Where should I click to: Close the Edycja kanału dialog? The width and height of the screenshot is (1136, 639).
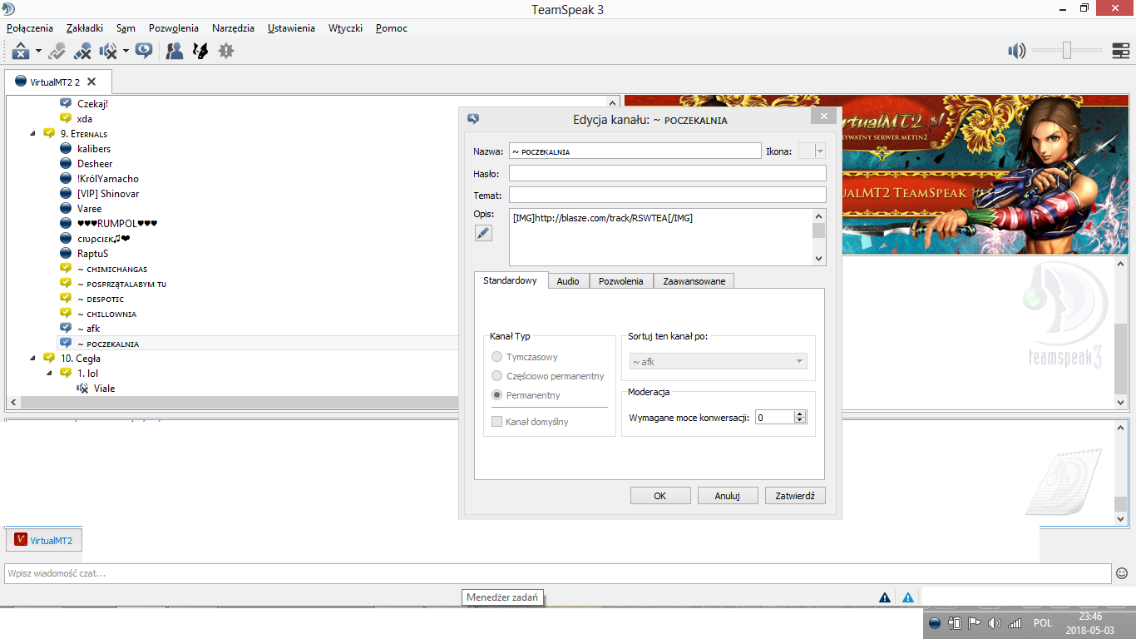click(x=823, y=116)
